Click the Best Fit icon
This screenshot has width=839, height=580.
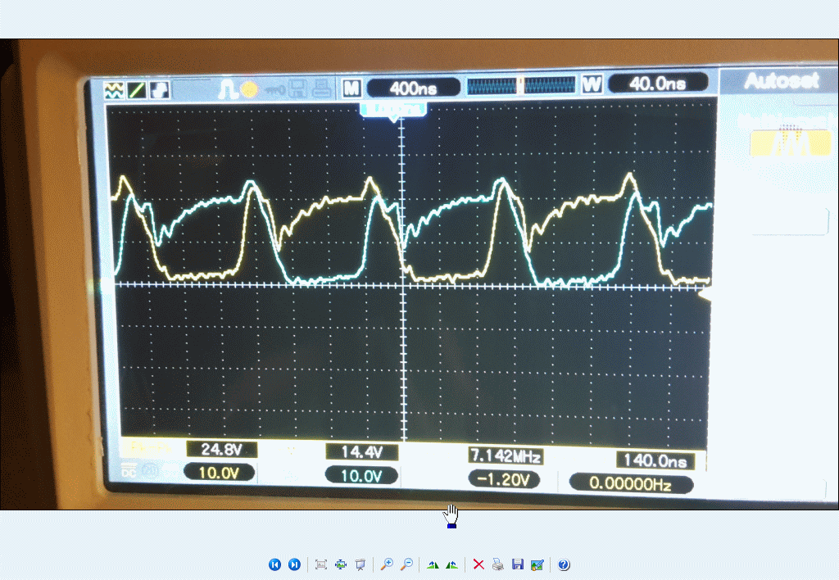(x=321, y=564)
